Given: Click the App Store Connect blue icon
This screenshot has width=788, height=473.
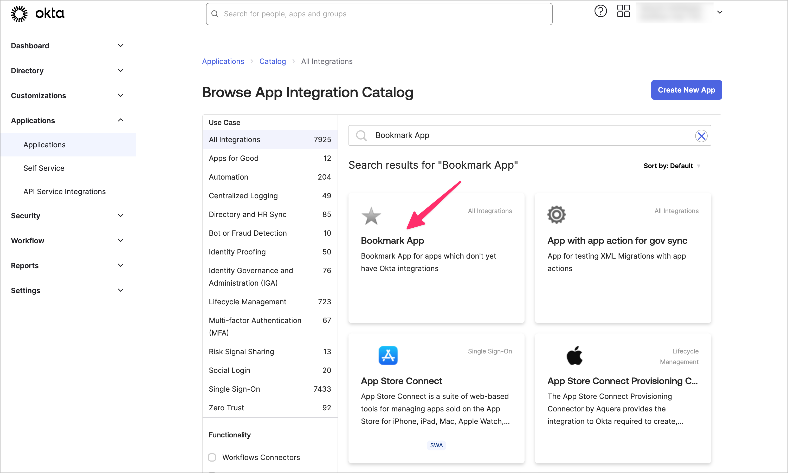Looking at the screenshot, I should pyautogui.click(x=388, y=355).
